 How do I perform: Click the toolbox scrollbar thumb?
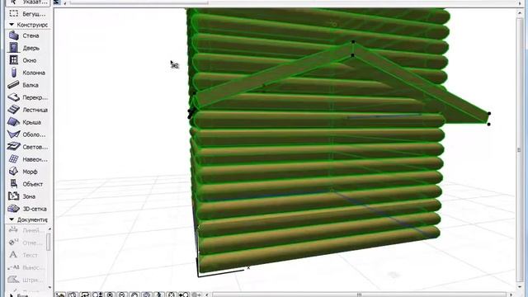[x=49, y=242]
